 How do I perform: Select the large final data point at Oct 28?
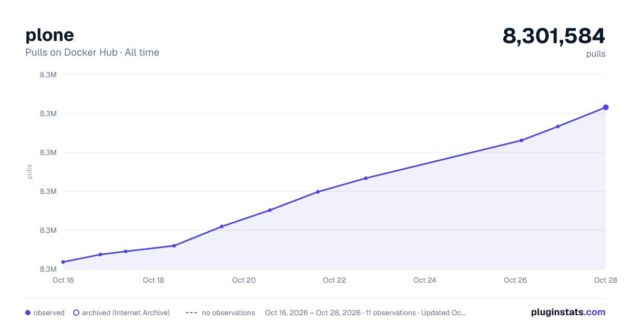[x=605, y=107]
